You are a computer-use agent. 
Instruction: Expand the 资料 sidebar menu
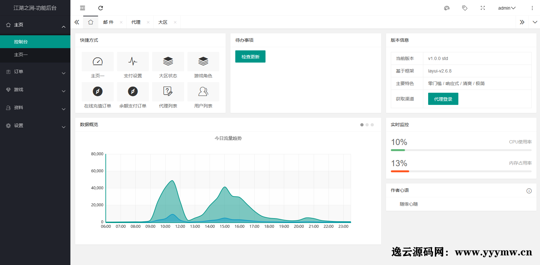click(35, 108)
